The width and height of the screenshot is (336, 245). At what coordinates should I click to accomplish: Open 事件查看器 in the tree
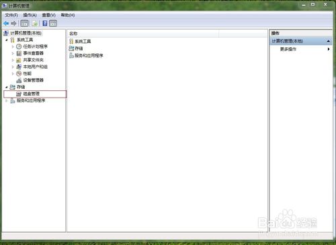point(33,53)
